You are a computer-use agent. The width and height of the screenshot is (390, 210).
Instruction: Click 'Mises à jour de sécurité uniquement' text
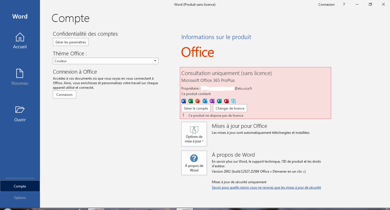(239, 182)
